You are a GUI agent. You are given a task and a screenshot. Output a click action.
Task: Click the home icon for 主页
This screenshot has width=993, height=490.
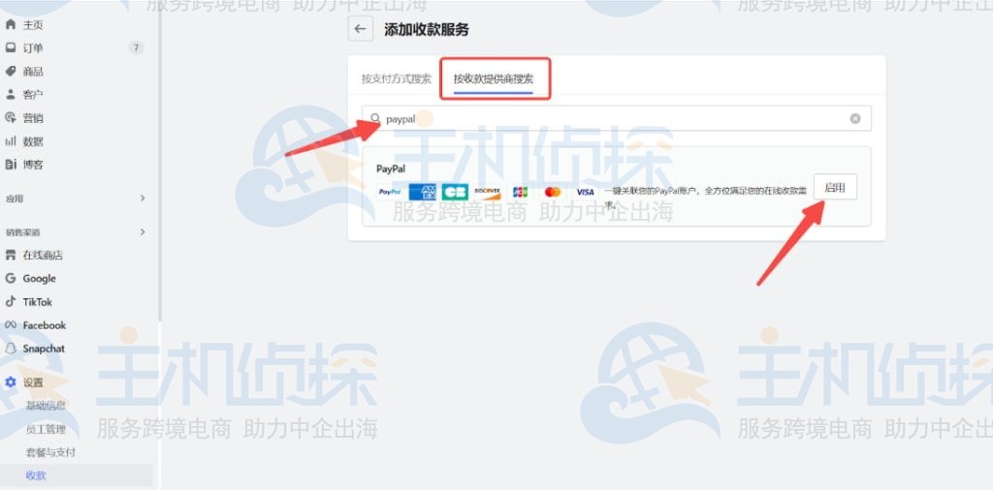click(11, 24)
